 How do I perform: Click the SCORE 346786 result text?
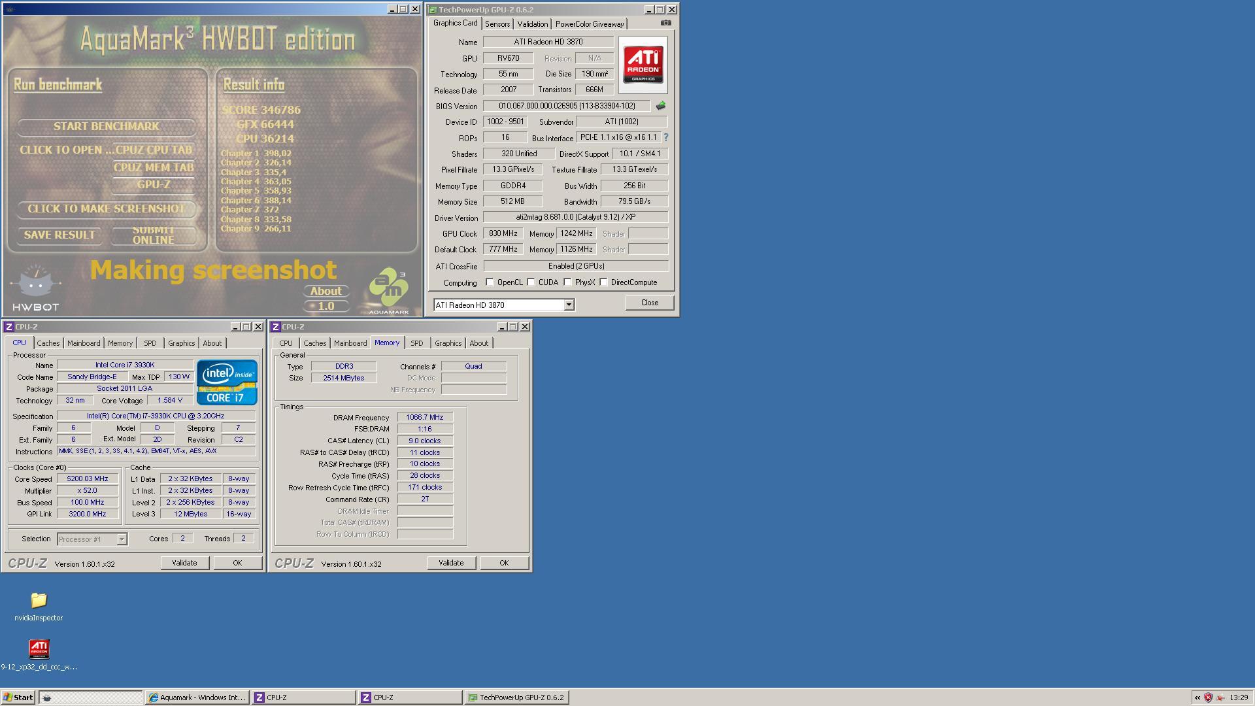pyautogui.click(x=261, y=110)
